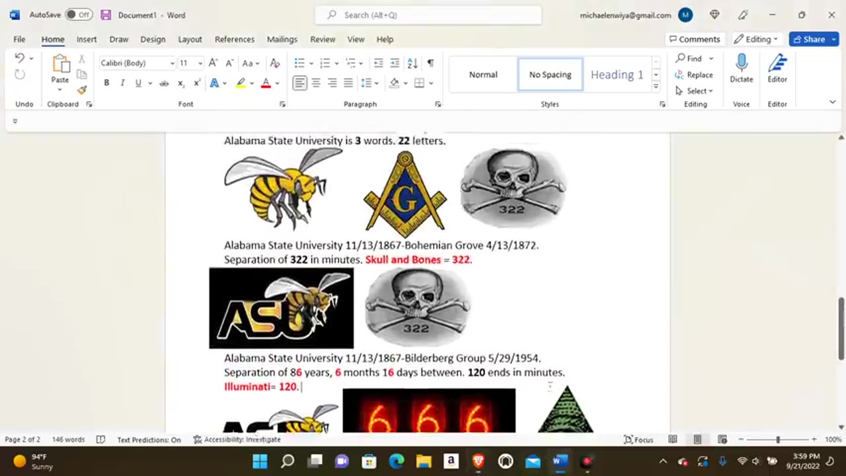Open the spelling check icon in status bar

[x=100, y=440]
